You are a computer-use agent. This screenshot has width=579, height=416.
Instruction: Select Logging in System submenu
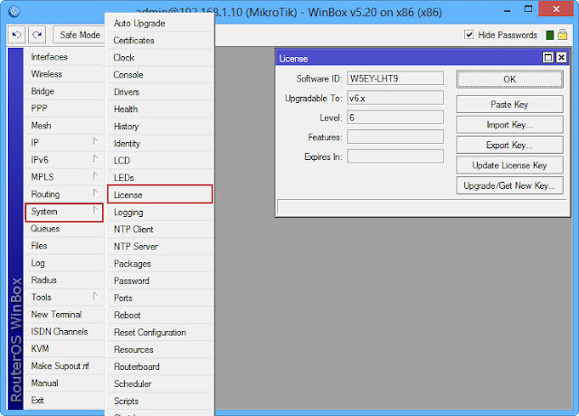click(160, 213)
